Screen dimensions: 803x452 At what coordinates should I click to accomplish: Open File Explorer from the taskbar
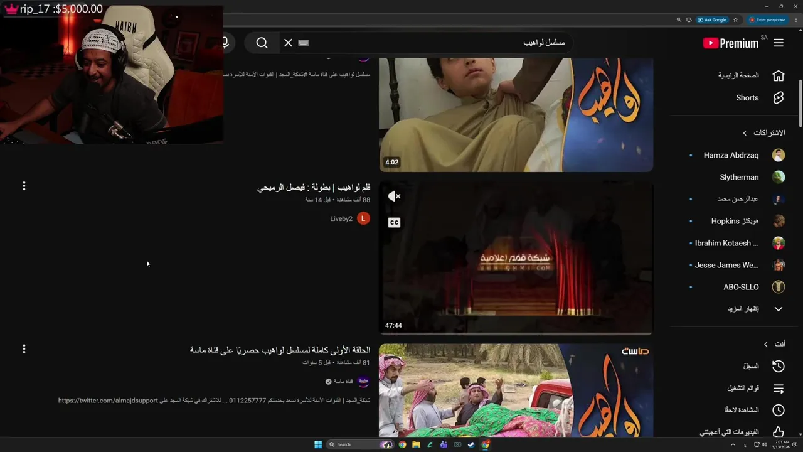(x=416, y=444)
